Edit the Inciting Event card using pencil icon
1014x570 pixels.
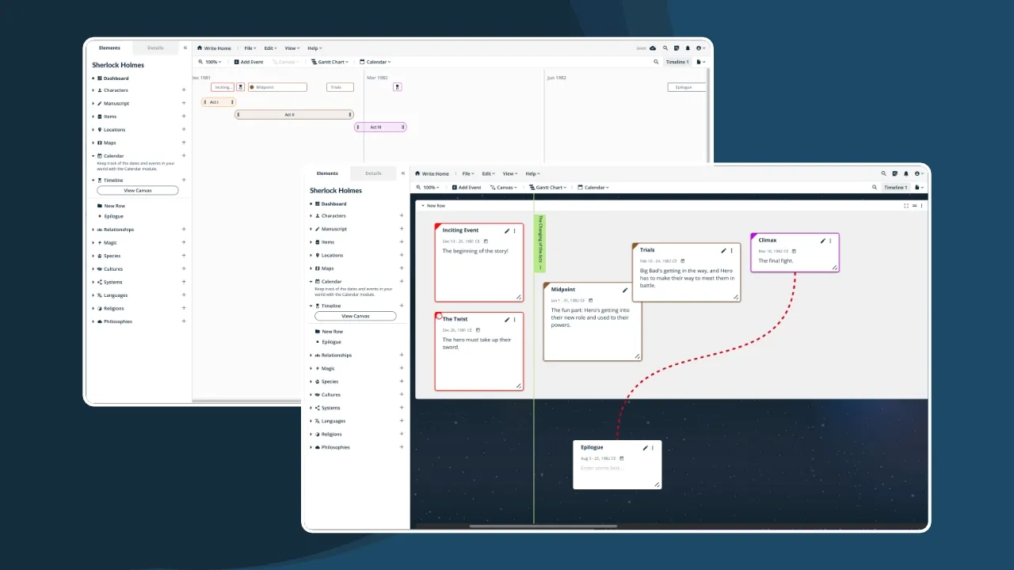pos(508,230)
